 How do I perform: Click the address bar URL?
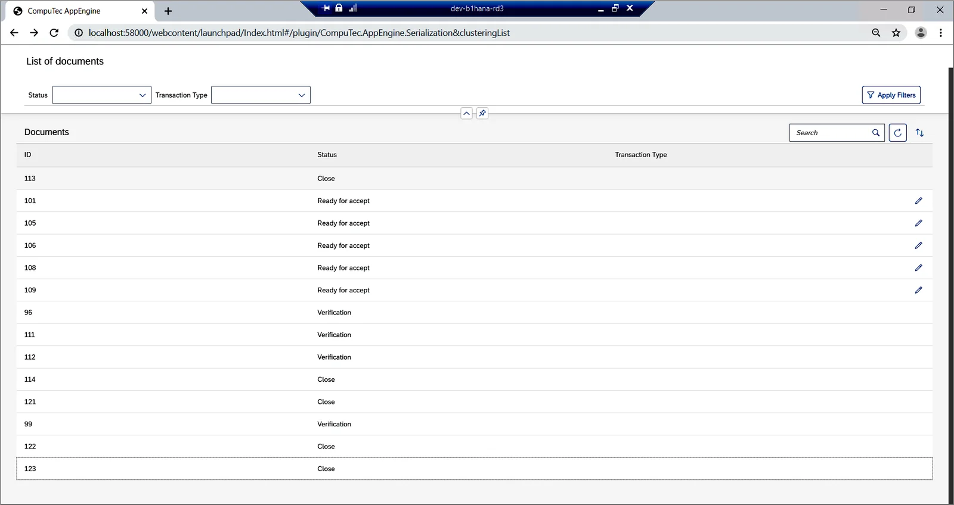pyautogui.click(x=299, y=33)
